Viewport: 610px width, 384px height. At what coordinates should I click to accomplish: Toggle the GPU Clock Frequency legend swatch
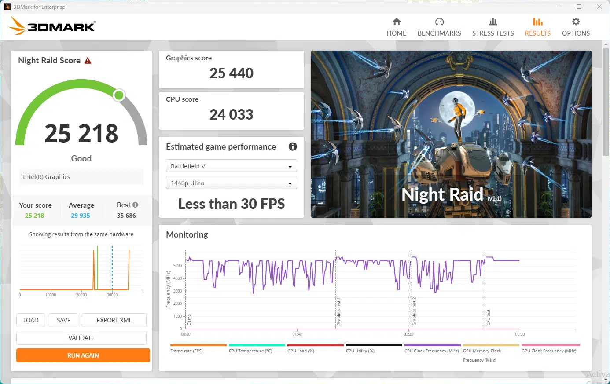coord(550,345)
